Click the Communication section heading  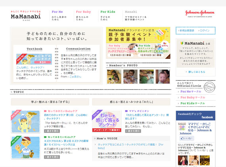point(78,49)
